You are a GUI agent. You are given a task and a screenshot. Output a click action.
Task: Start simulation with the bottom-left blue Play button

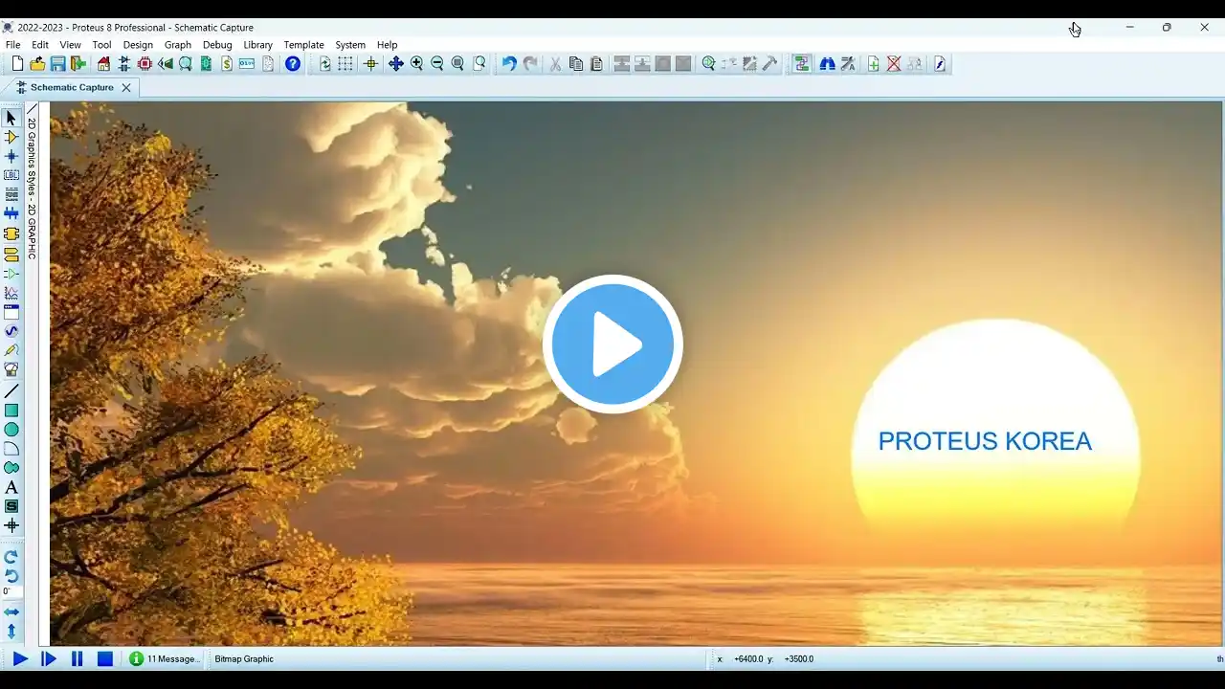[20, 658]
